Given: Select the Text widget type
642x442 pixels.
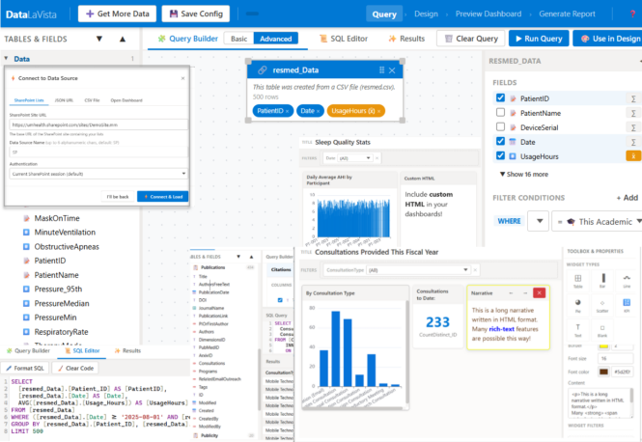Looking at the screenshot, I should (x=577, y=330).
